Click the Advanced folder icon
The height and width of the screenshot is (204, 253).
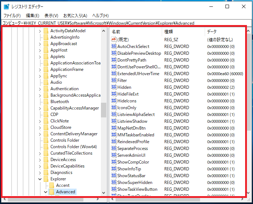coord(52,192)
